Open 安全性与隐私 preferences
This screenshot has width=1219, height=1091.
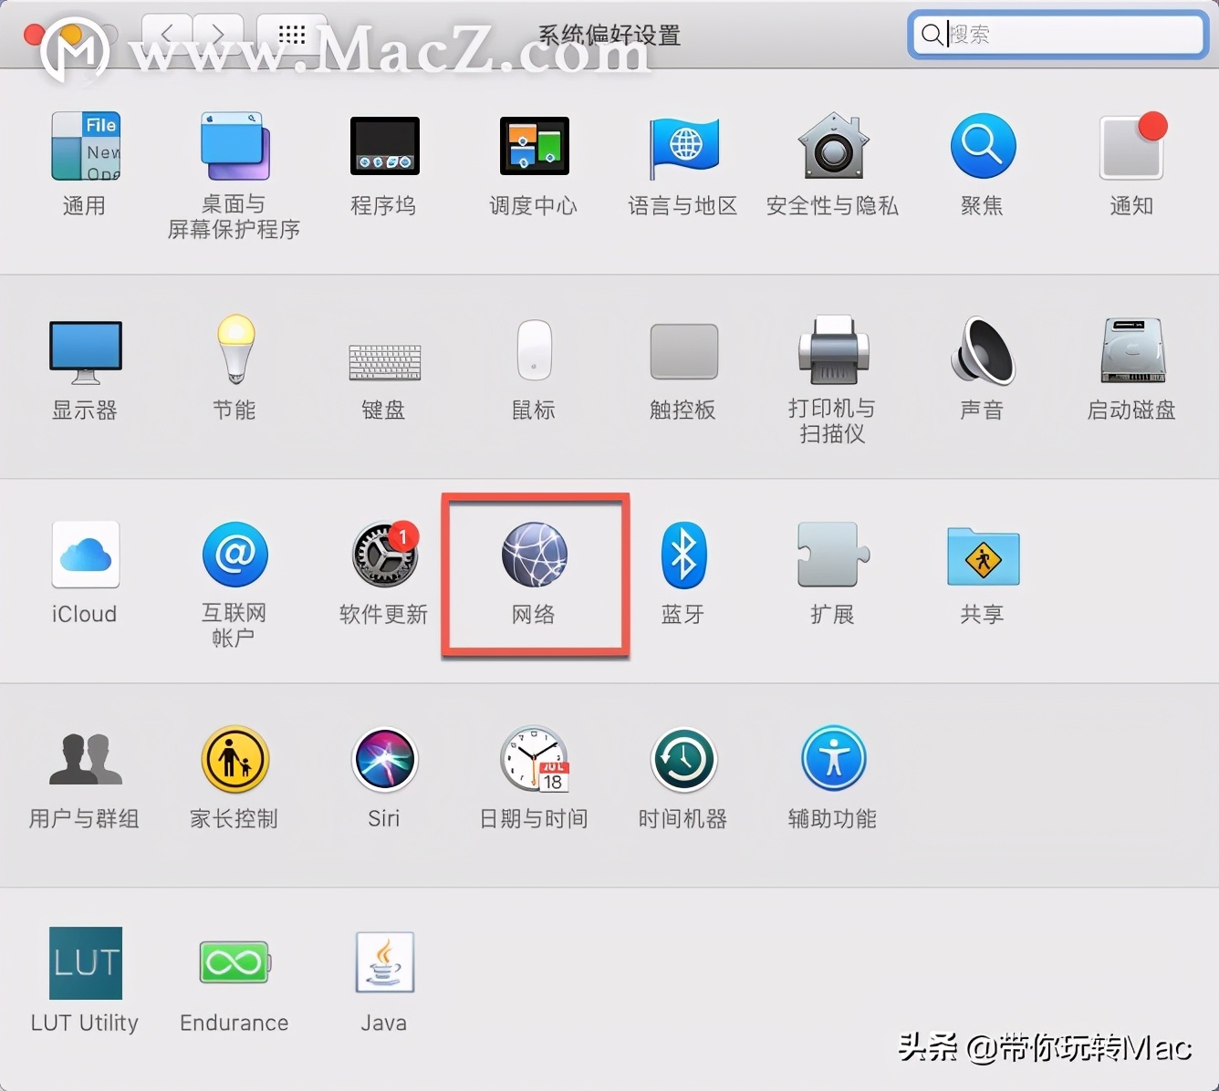click(x=832, y=148)
